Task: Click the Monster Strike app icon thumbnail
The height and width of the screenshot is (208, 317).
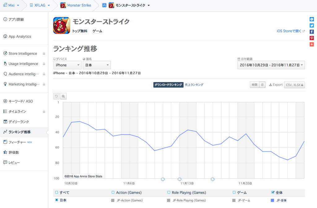Action: point(62,25)
